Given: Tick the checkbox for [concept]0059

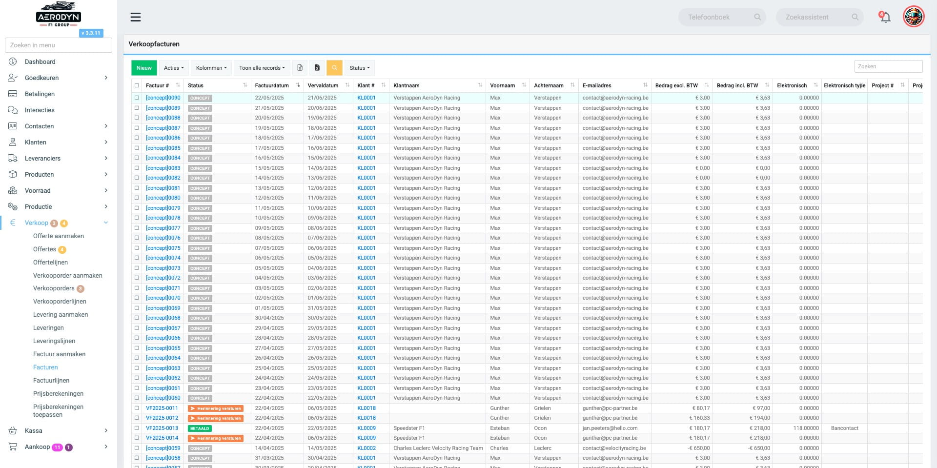Looking at the screenshot, I should [x=137, y=448].
